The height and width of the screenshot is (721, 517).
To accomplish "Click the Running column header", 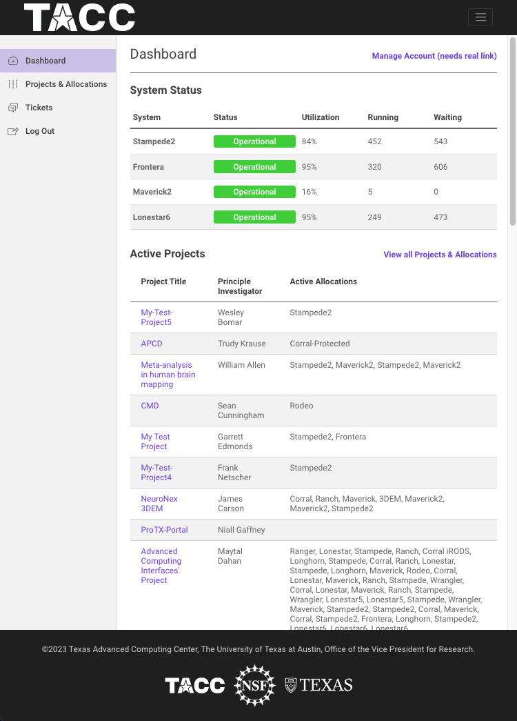I will [383, 117].
